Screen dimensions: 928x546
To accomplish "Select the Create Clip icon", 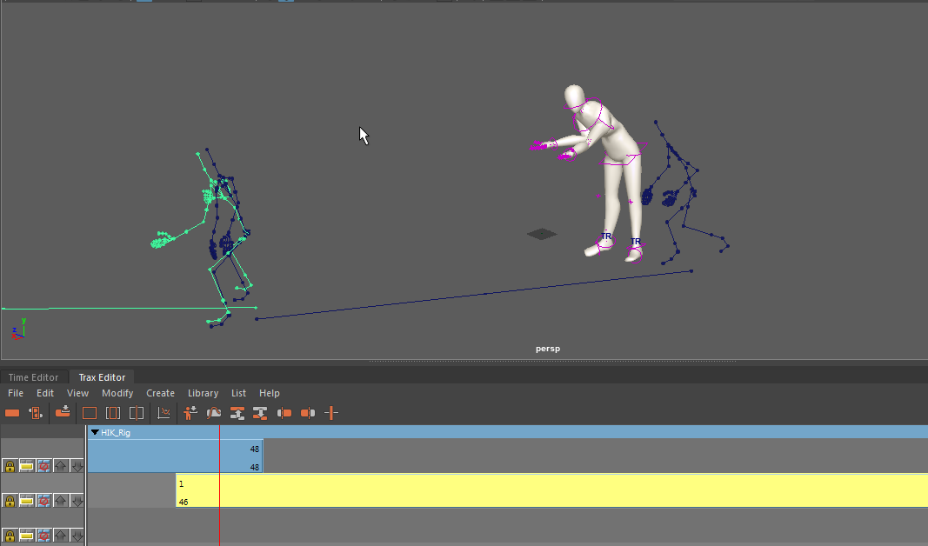I will (x=12, y=413).
